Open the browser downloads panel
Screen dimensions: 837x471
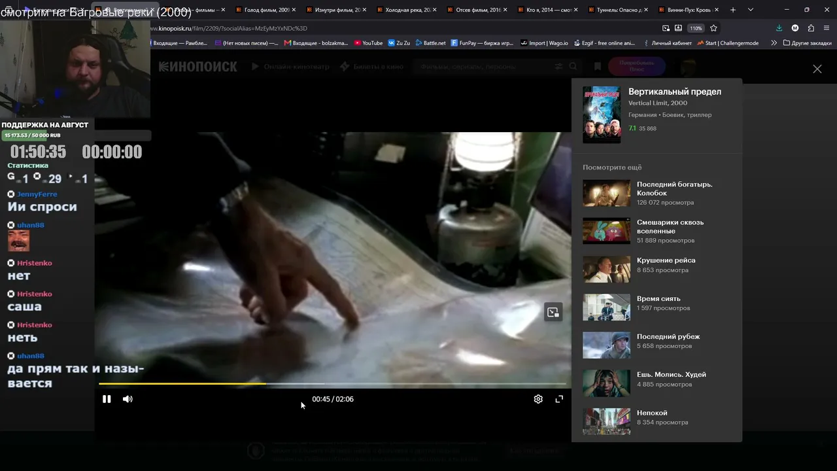click(779, 28)
